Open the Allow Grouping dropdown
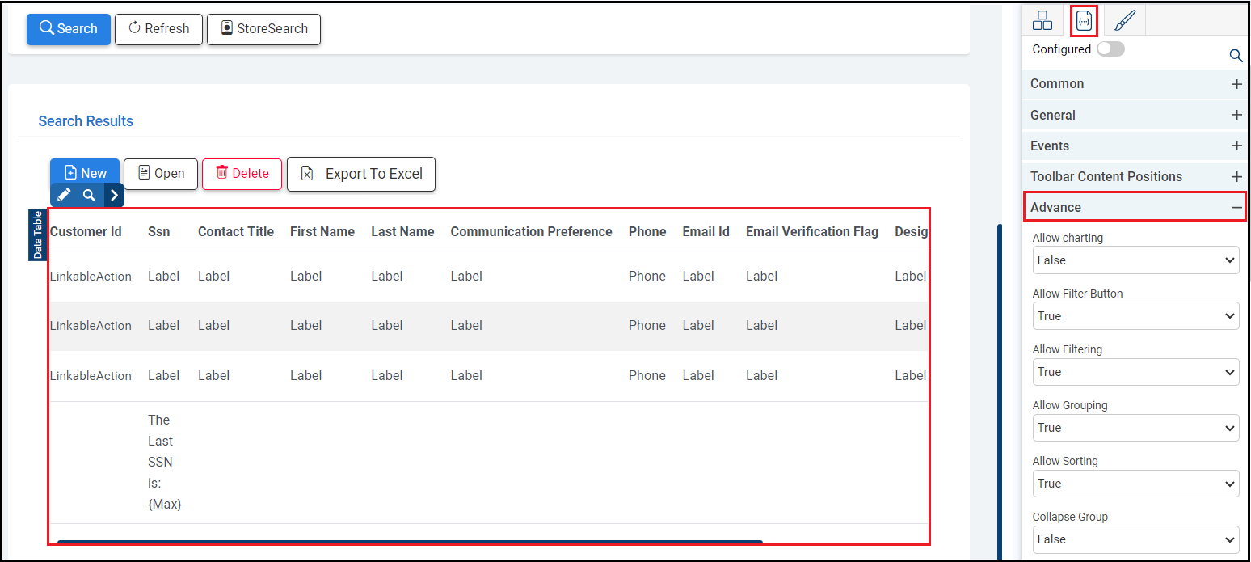1251x562 pixels. tap(1135, 428)
